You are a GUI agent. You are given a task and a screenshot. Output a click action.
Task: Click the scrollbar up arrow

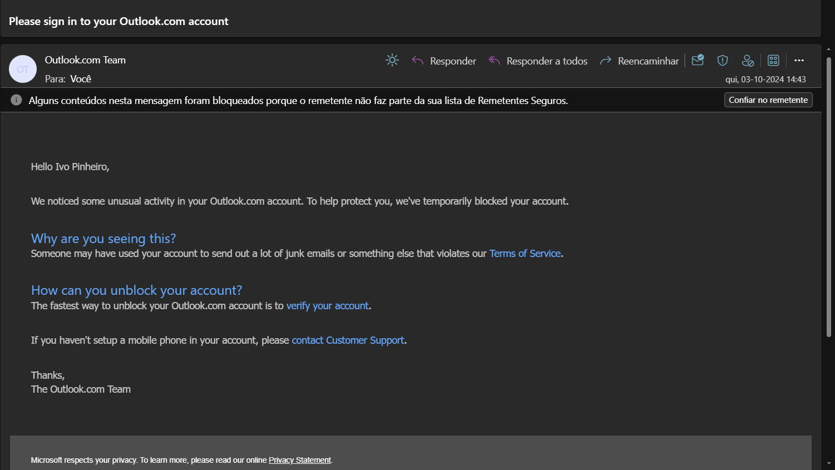pyautogui.click(x=829, y=51)
